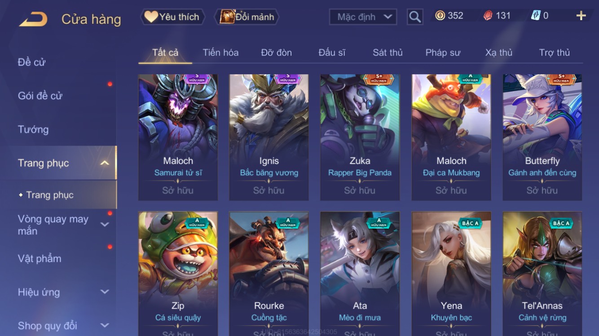This screenshot has height=336, width=599.
Task: Tap the back arrow icon
Action: click(33, 19)
